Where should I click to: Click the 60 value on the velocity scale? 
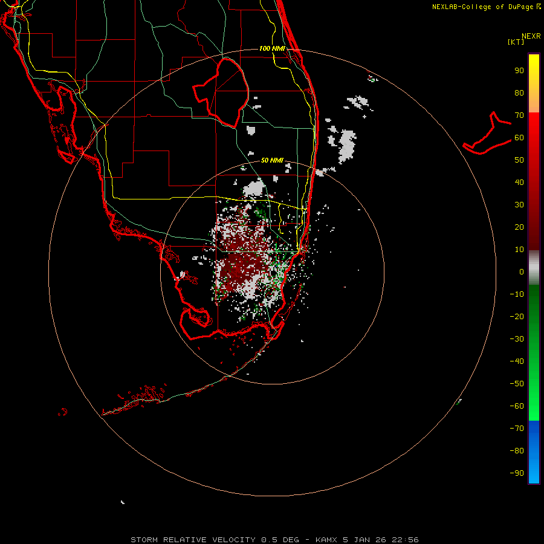click(519, 138)
